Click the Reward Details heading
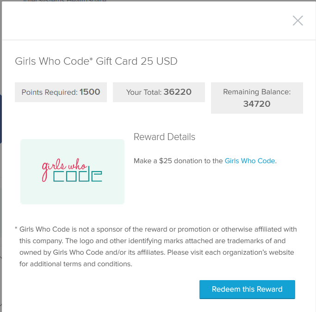 click(164, 137)
